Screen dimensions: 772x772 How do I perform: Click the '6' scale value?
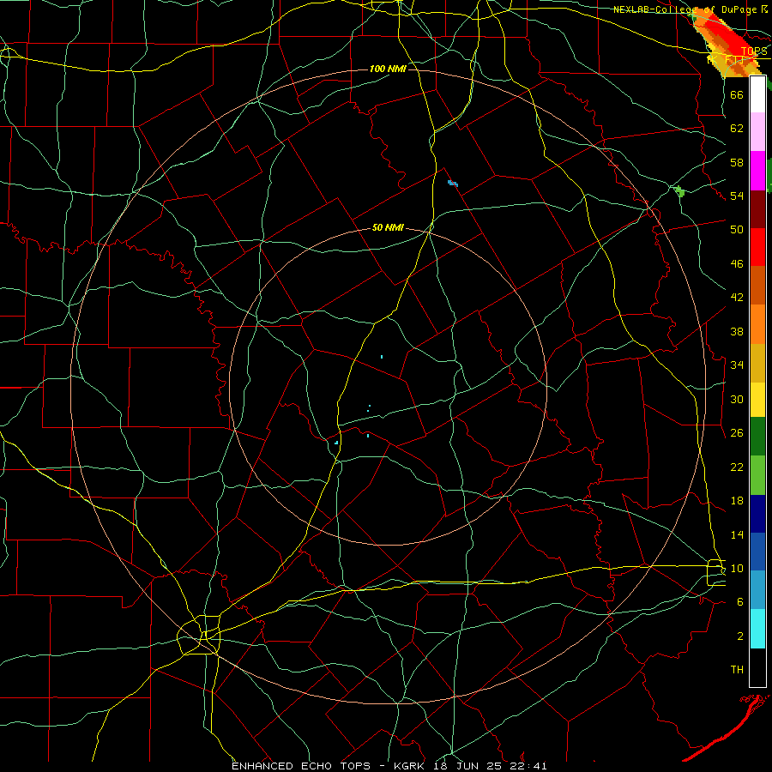point(739,601)
